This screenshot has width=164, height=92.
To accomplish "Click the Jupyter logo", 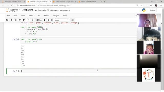I will 13,10.
